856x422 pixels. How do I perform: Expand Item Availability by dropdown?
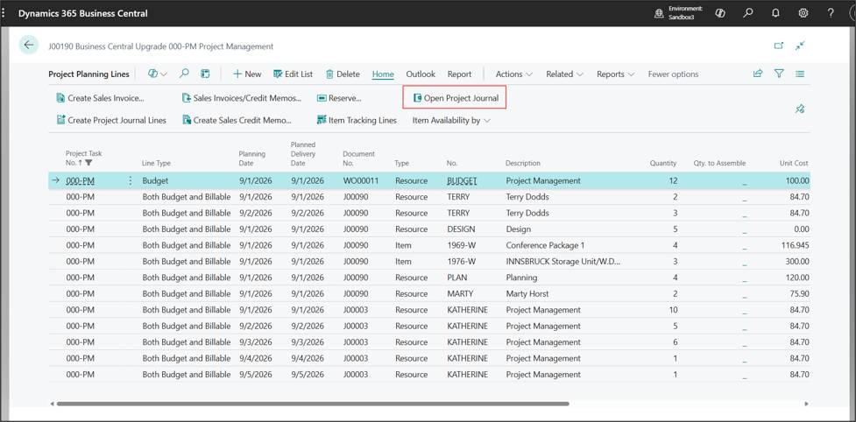click(x=451, y=120)
